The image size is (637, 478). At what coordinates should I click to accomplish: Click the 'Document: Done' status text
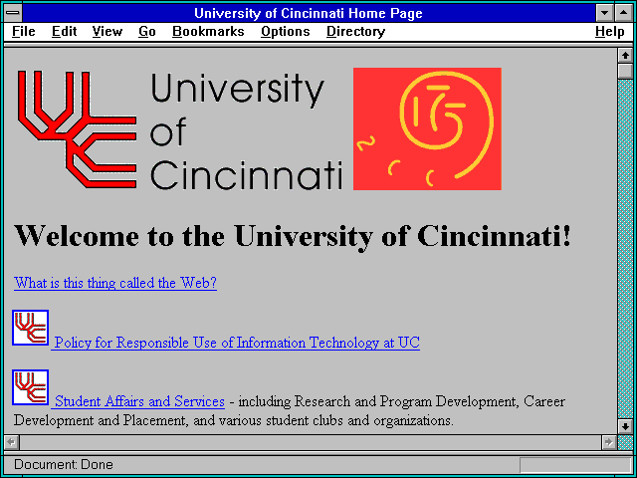click(64, 464)
